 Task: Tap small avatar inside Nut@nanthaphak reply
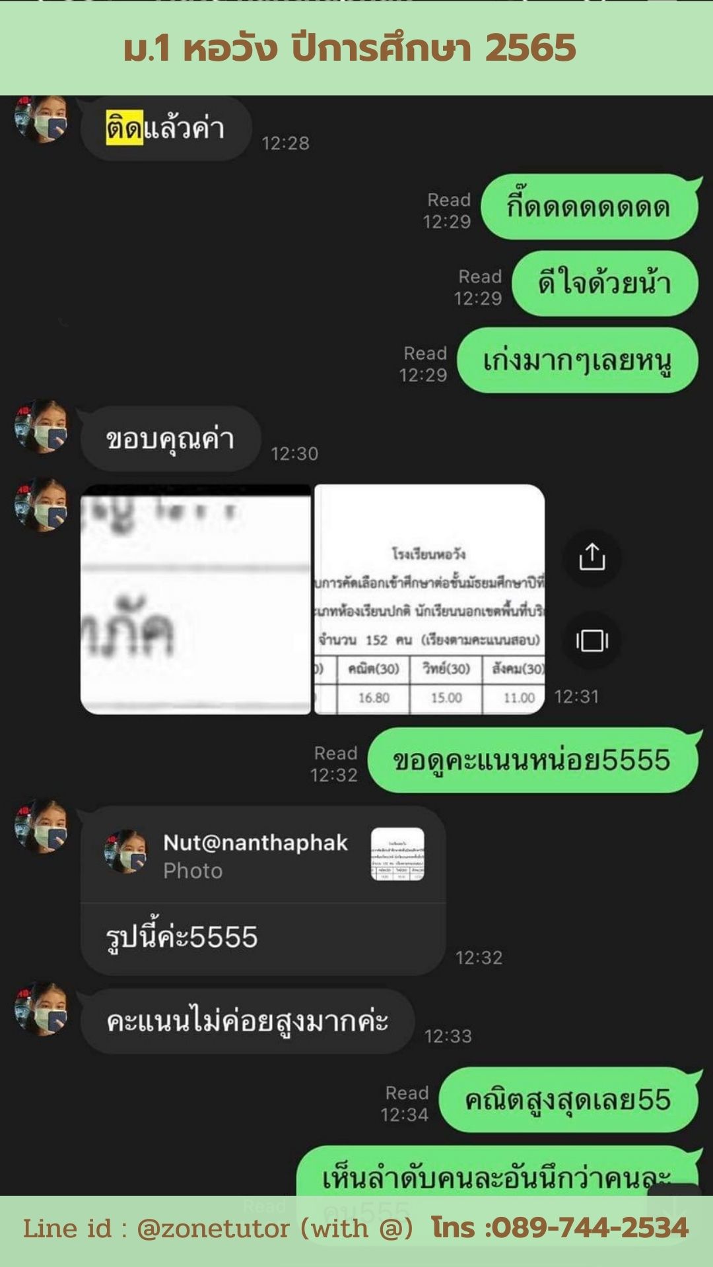(x=125, y=851)
